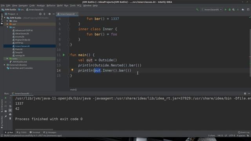Expand the .idea folder node
This screenshot has width=251, height=141.
pos(7,21)
